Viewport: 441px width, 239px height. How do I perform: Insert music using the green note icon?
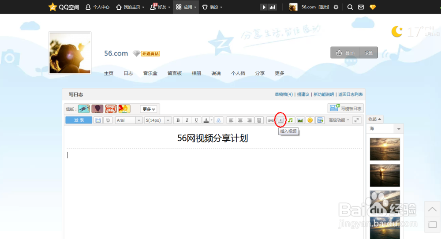290,120
